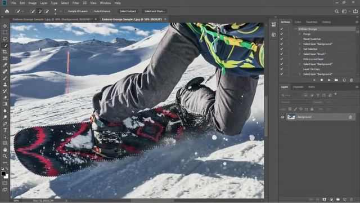Click the background color swatch
Image resolution: width=360 pixels, height=203 pixels.
pos(7,176)
